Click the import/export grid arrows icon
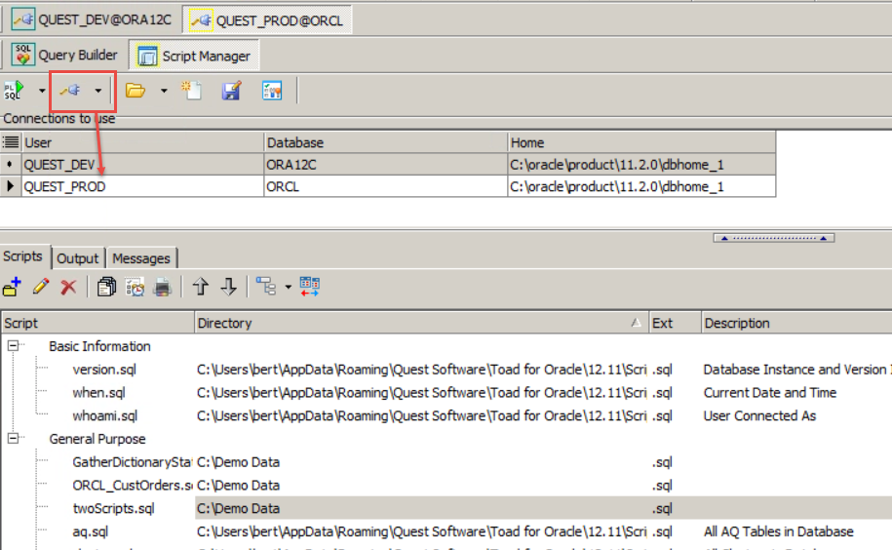Viewport: 892px width, 550px height. click(x=309, y=287)
